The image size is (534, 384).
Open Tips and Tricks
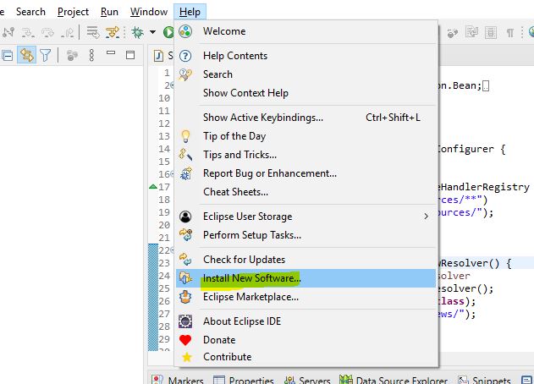point(306,155)
